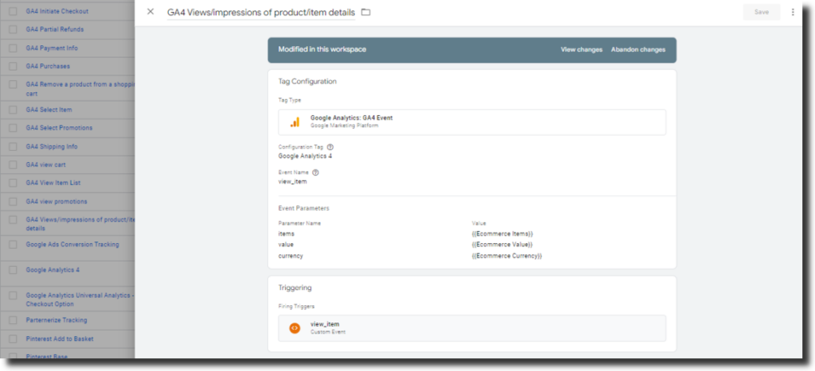
Task: Open the GA4 Partial Refunds tag
Action: (x=55, y=29)
